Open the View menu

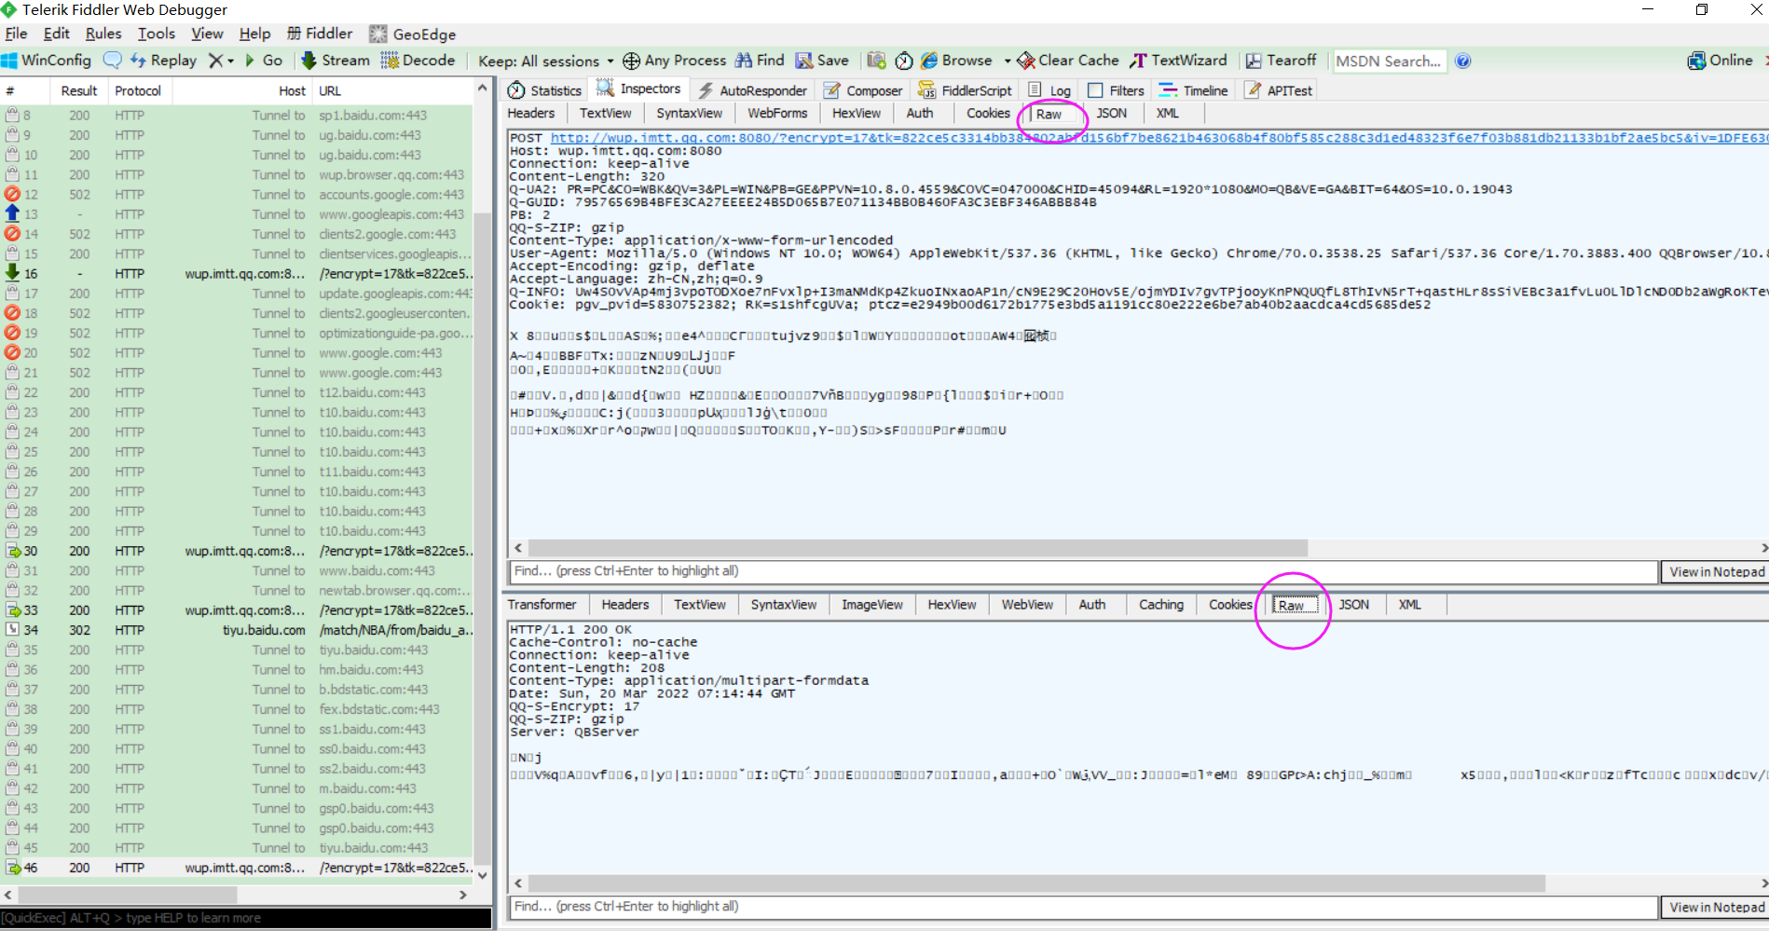(x=207, y=34)
